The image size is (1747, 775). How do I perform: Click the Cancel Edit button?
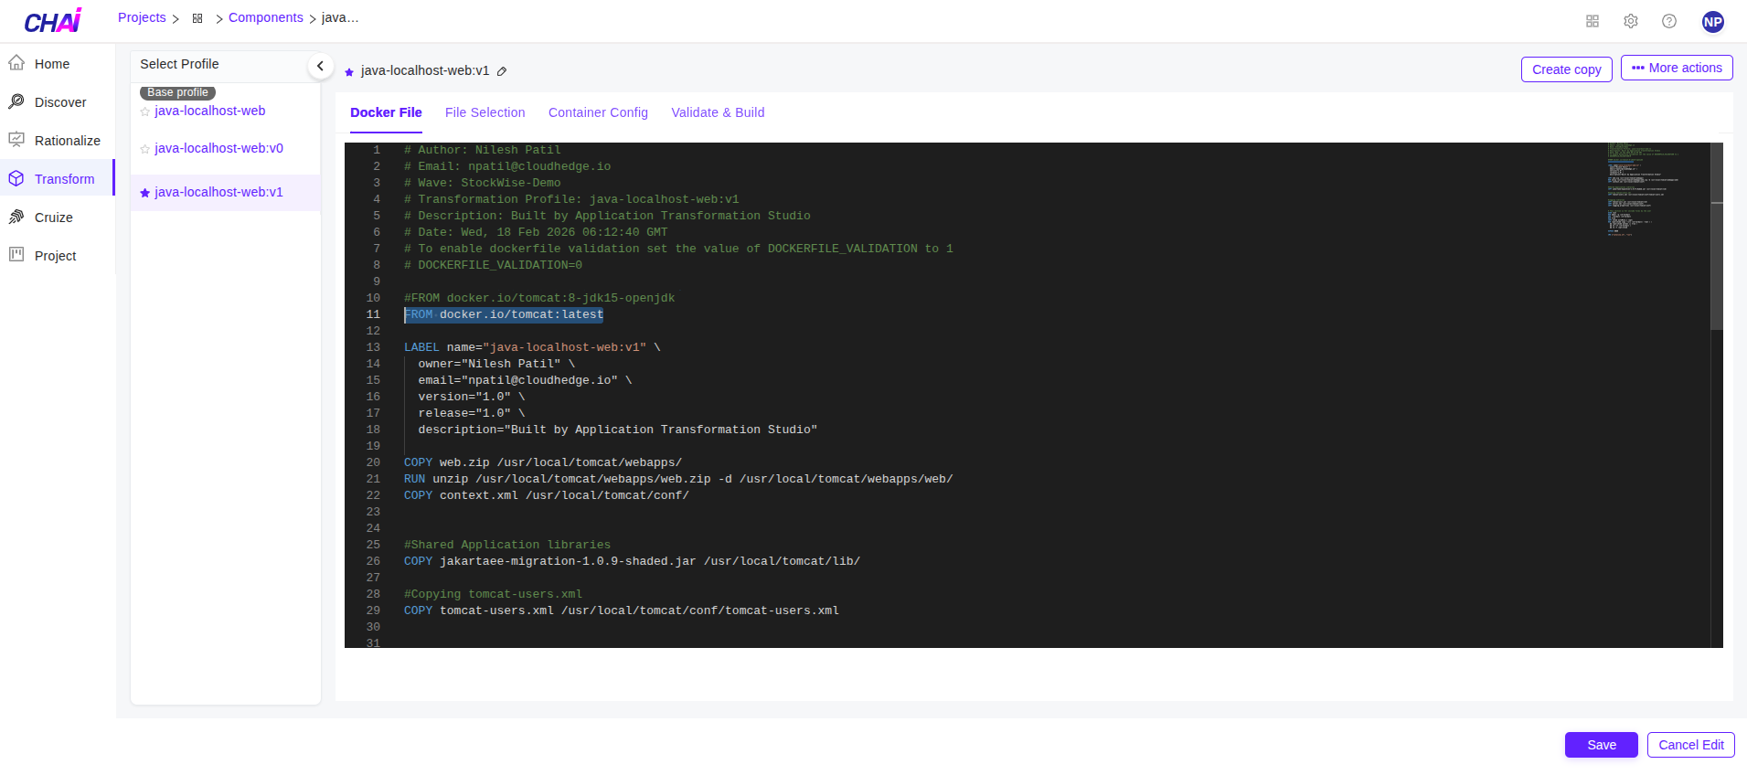pos(1690,745)
